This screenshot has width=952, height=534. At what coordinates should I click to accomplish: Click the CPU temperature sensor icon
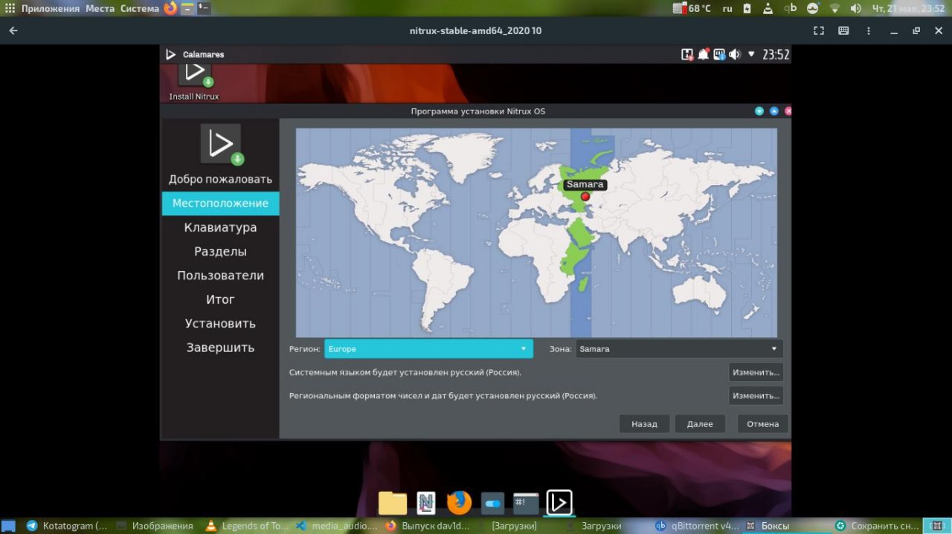pos(679,8)
